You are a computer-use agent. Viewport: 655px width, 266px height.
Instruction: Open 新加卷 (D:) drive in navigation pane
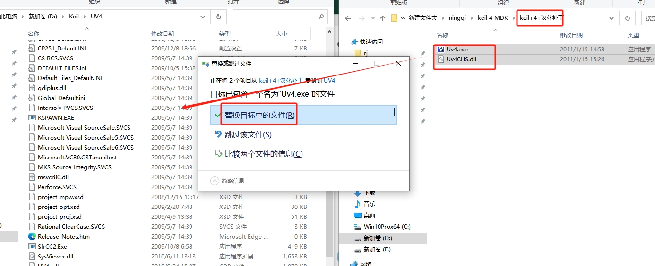(378, 238)
